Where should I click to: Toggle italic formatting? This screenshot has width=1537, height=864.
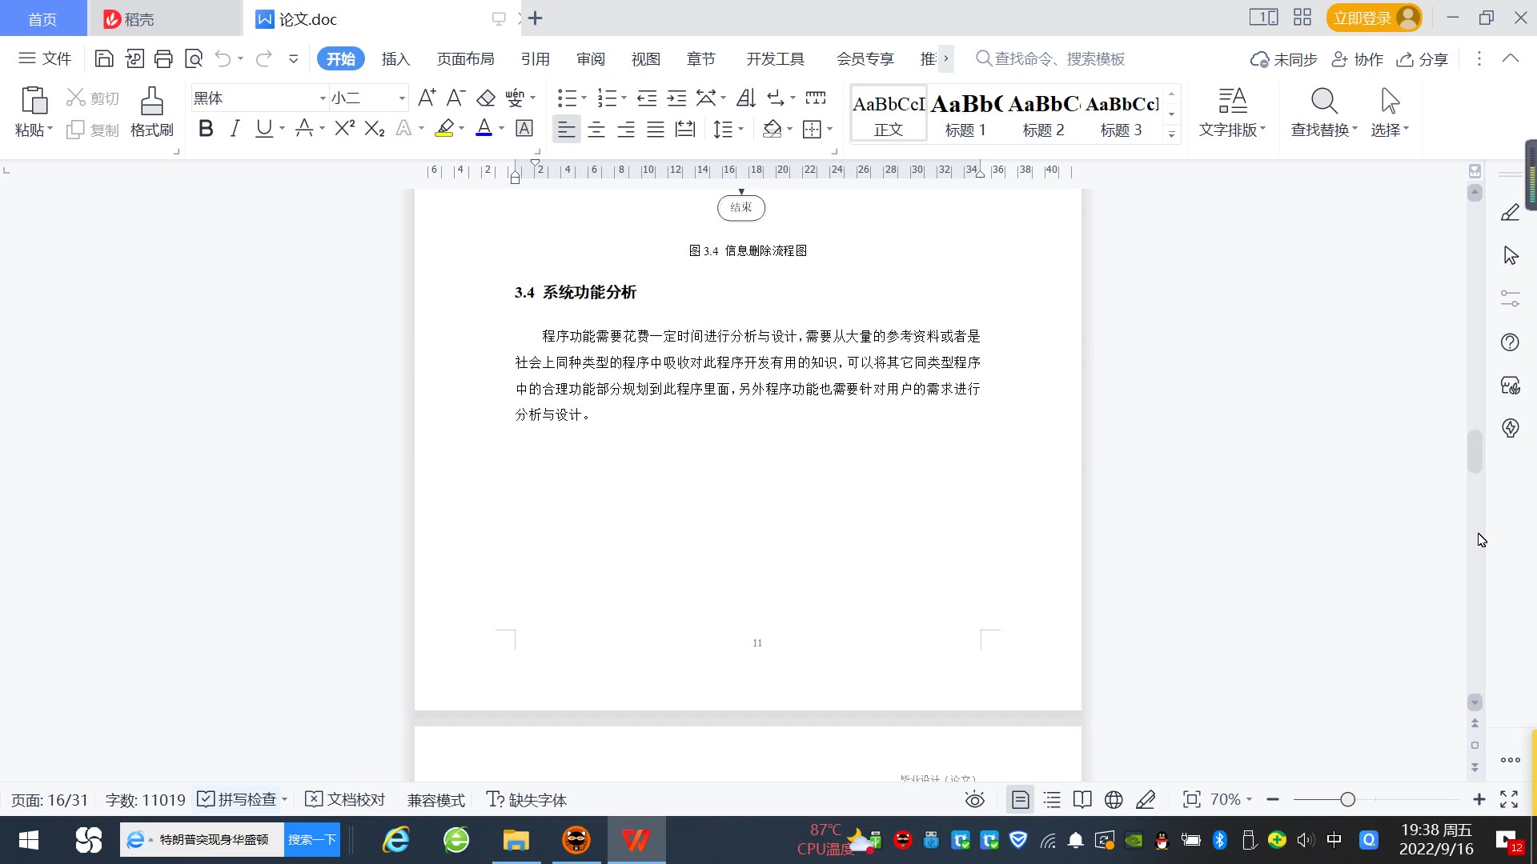235,129
